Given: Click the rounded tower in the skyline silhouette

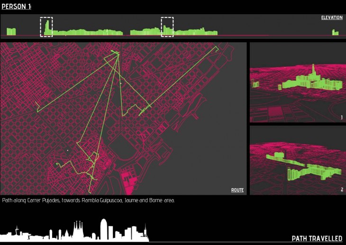Looking at the screenshot, I should click(104, 228).
